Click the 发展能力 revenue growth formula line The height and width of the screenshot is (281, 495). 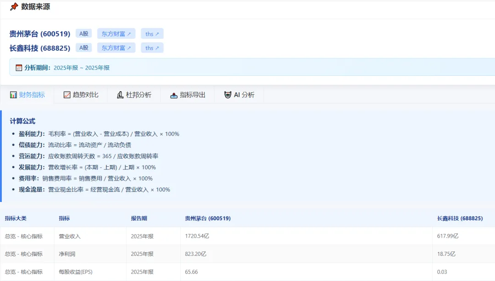click(87, 167)
